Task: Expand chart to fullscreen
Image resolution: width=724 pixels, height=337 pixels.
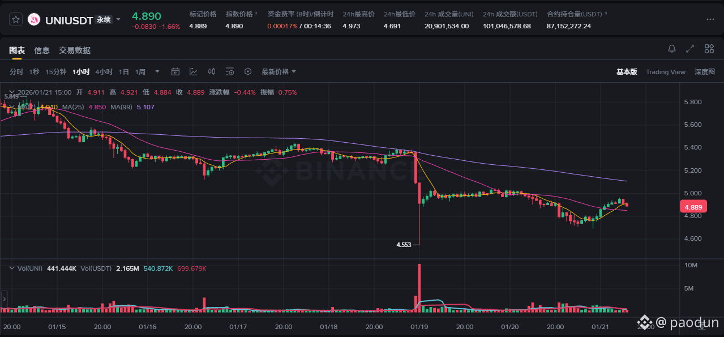Action: (x=690, y=49)
